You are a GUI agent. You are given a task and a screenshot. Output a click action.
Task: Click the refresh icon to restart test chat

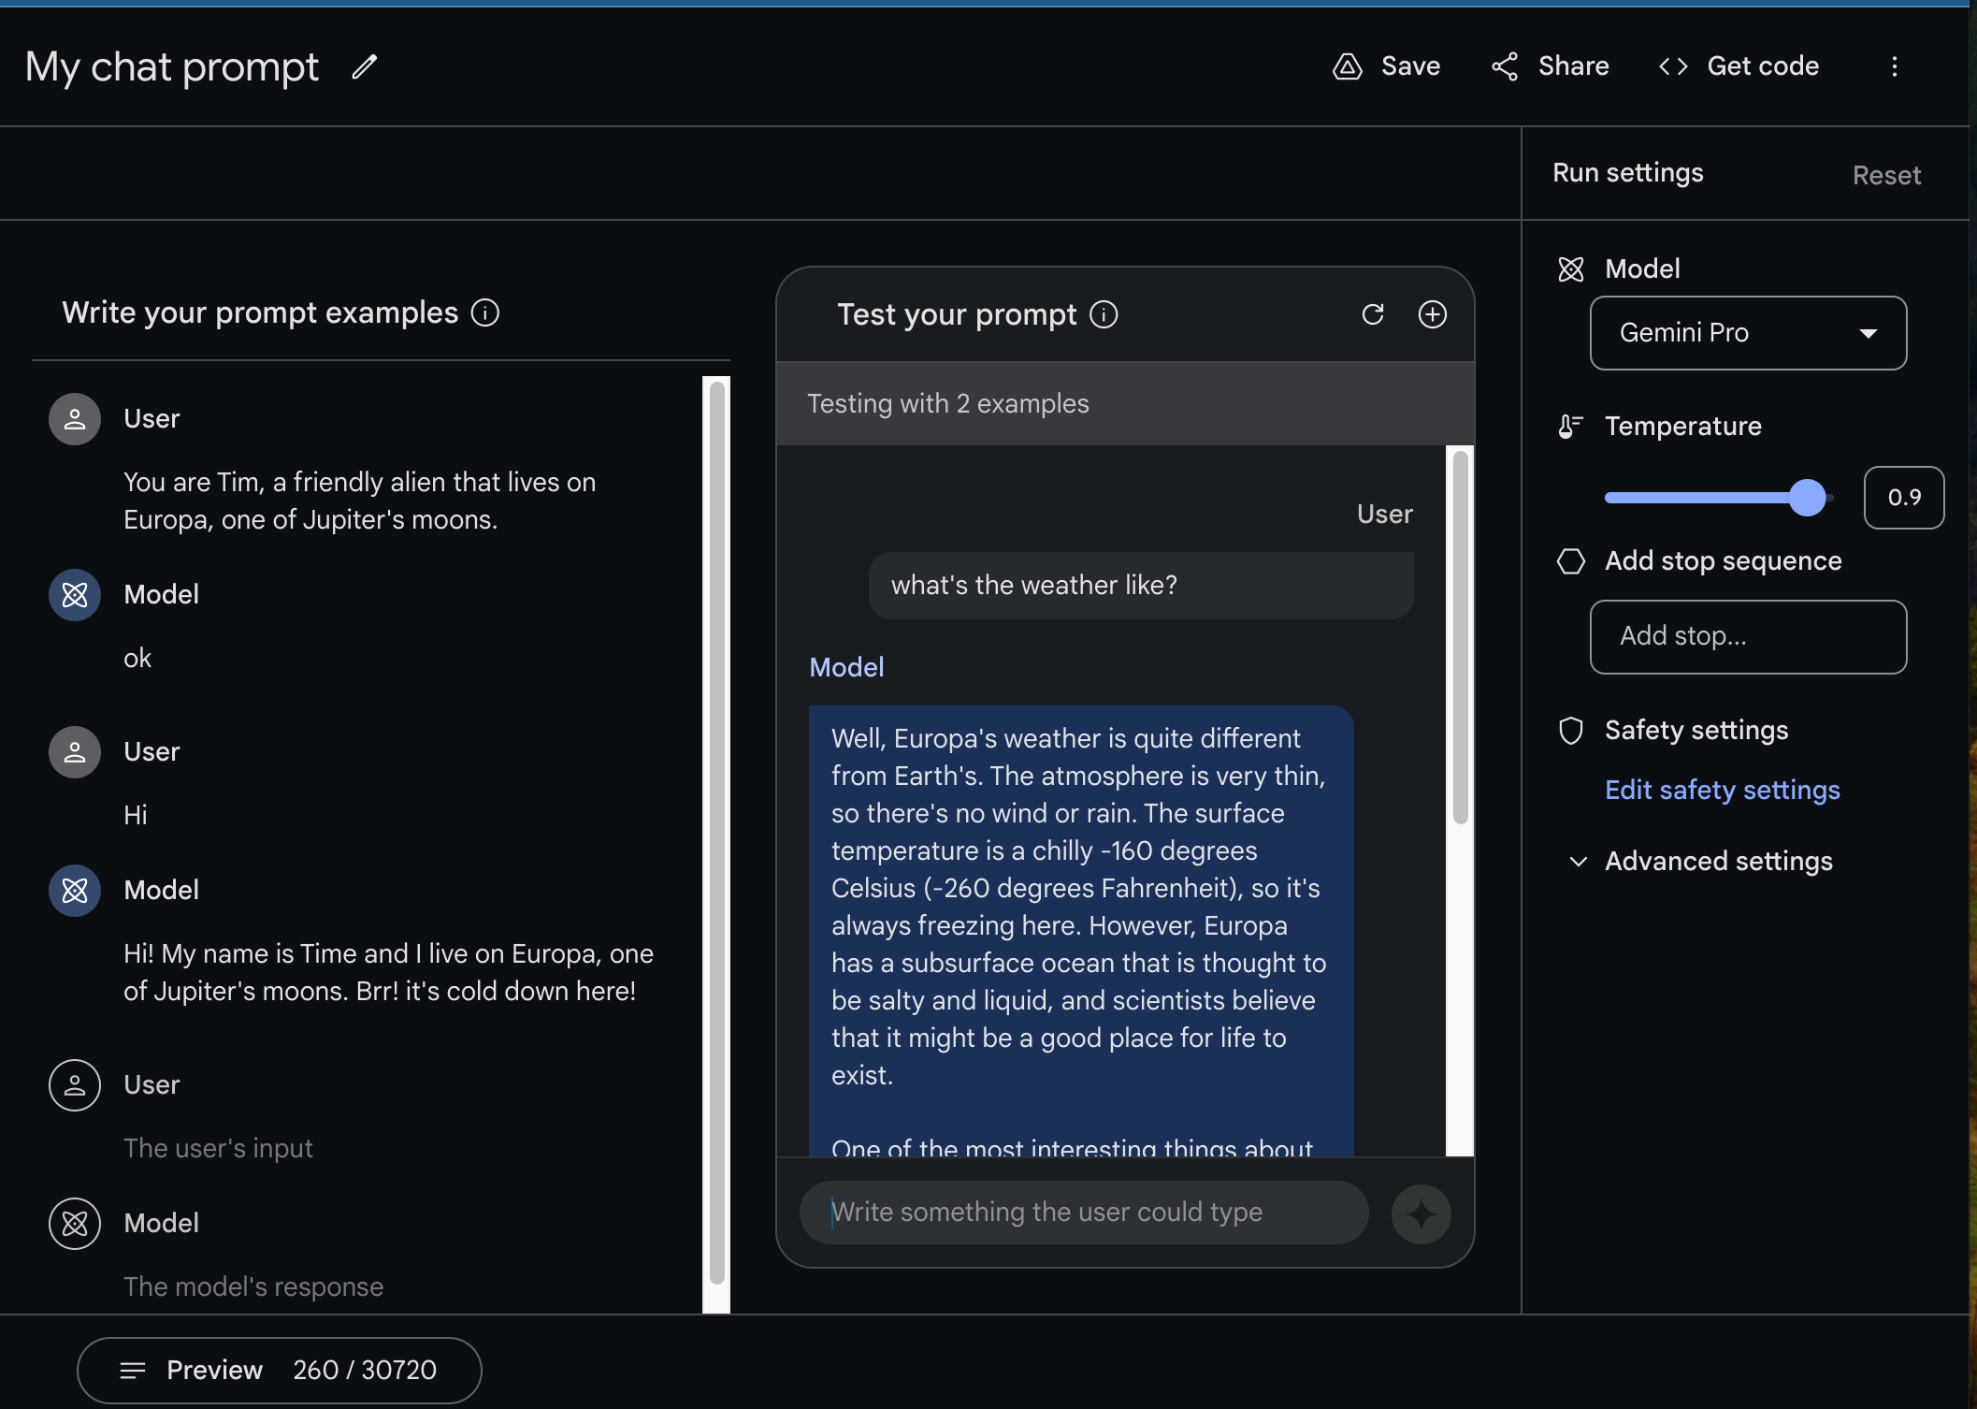coord(1373,314)
